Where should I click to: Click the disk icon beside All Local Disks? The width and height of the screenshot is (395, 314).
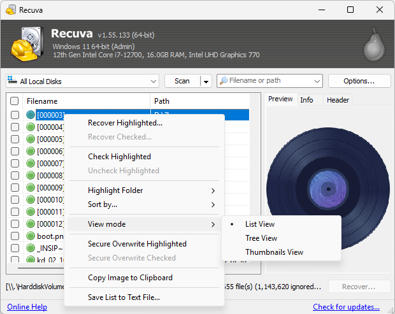12,80
